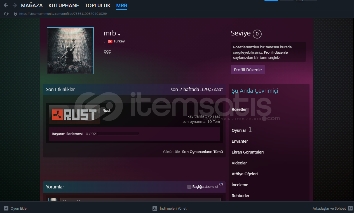Click the profile avatar picture

point(70,51)
